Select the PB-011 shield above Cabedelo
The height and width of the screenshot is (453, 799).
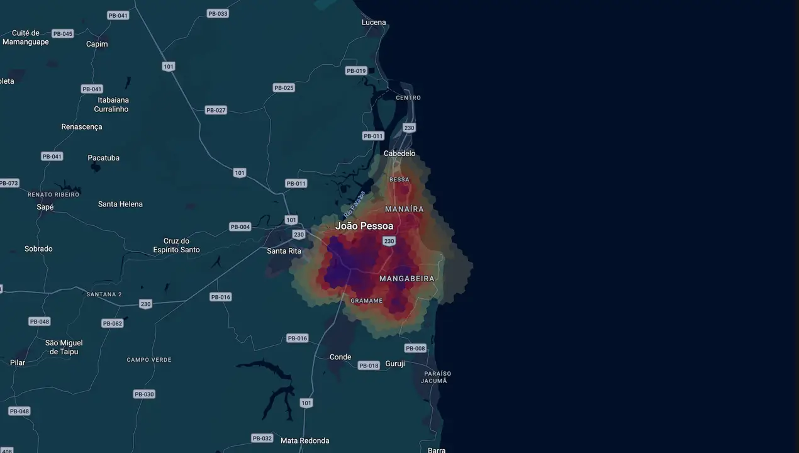373,136
